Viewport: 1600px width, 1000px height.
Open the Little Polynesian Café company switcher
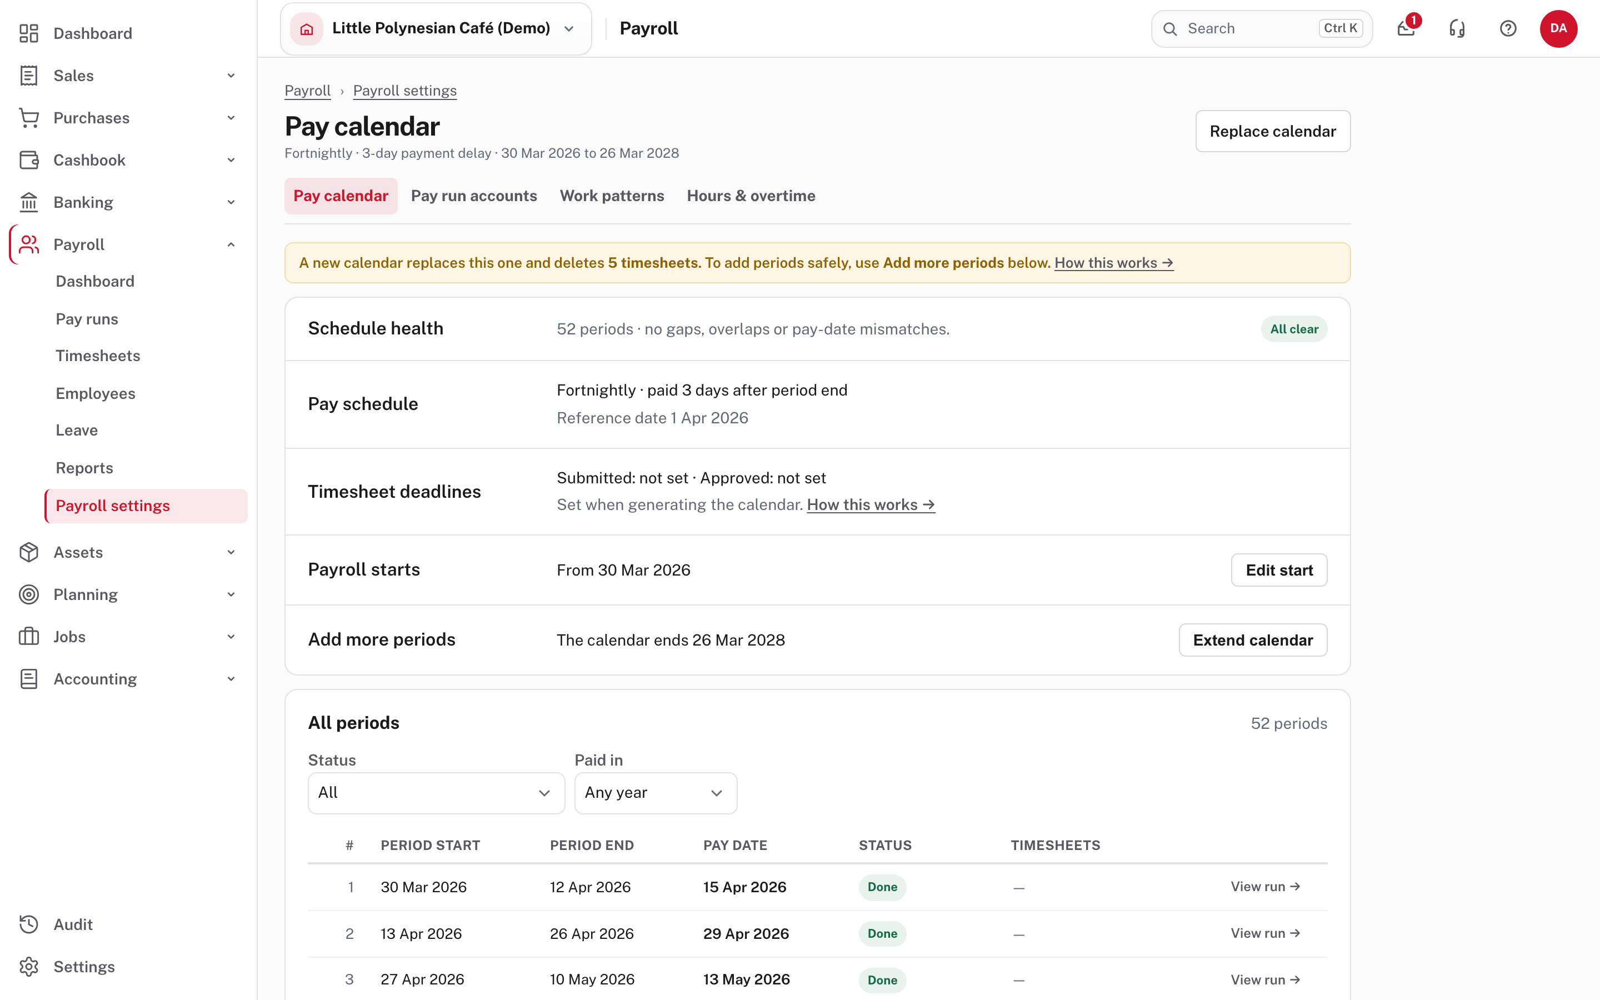coord(436,28)
